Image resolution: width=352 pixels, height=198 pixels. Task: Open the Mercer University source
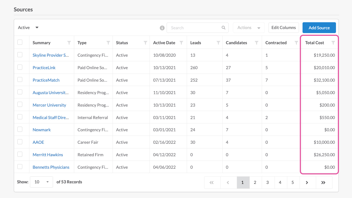coord(49,105)
